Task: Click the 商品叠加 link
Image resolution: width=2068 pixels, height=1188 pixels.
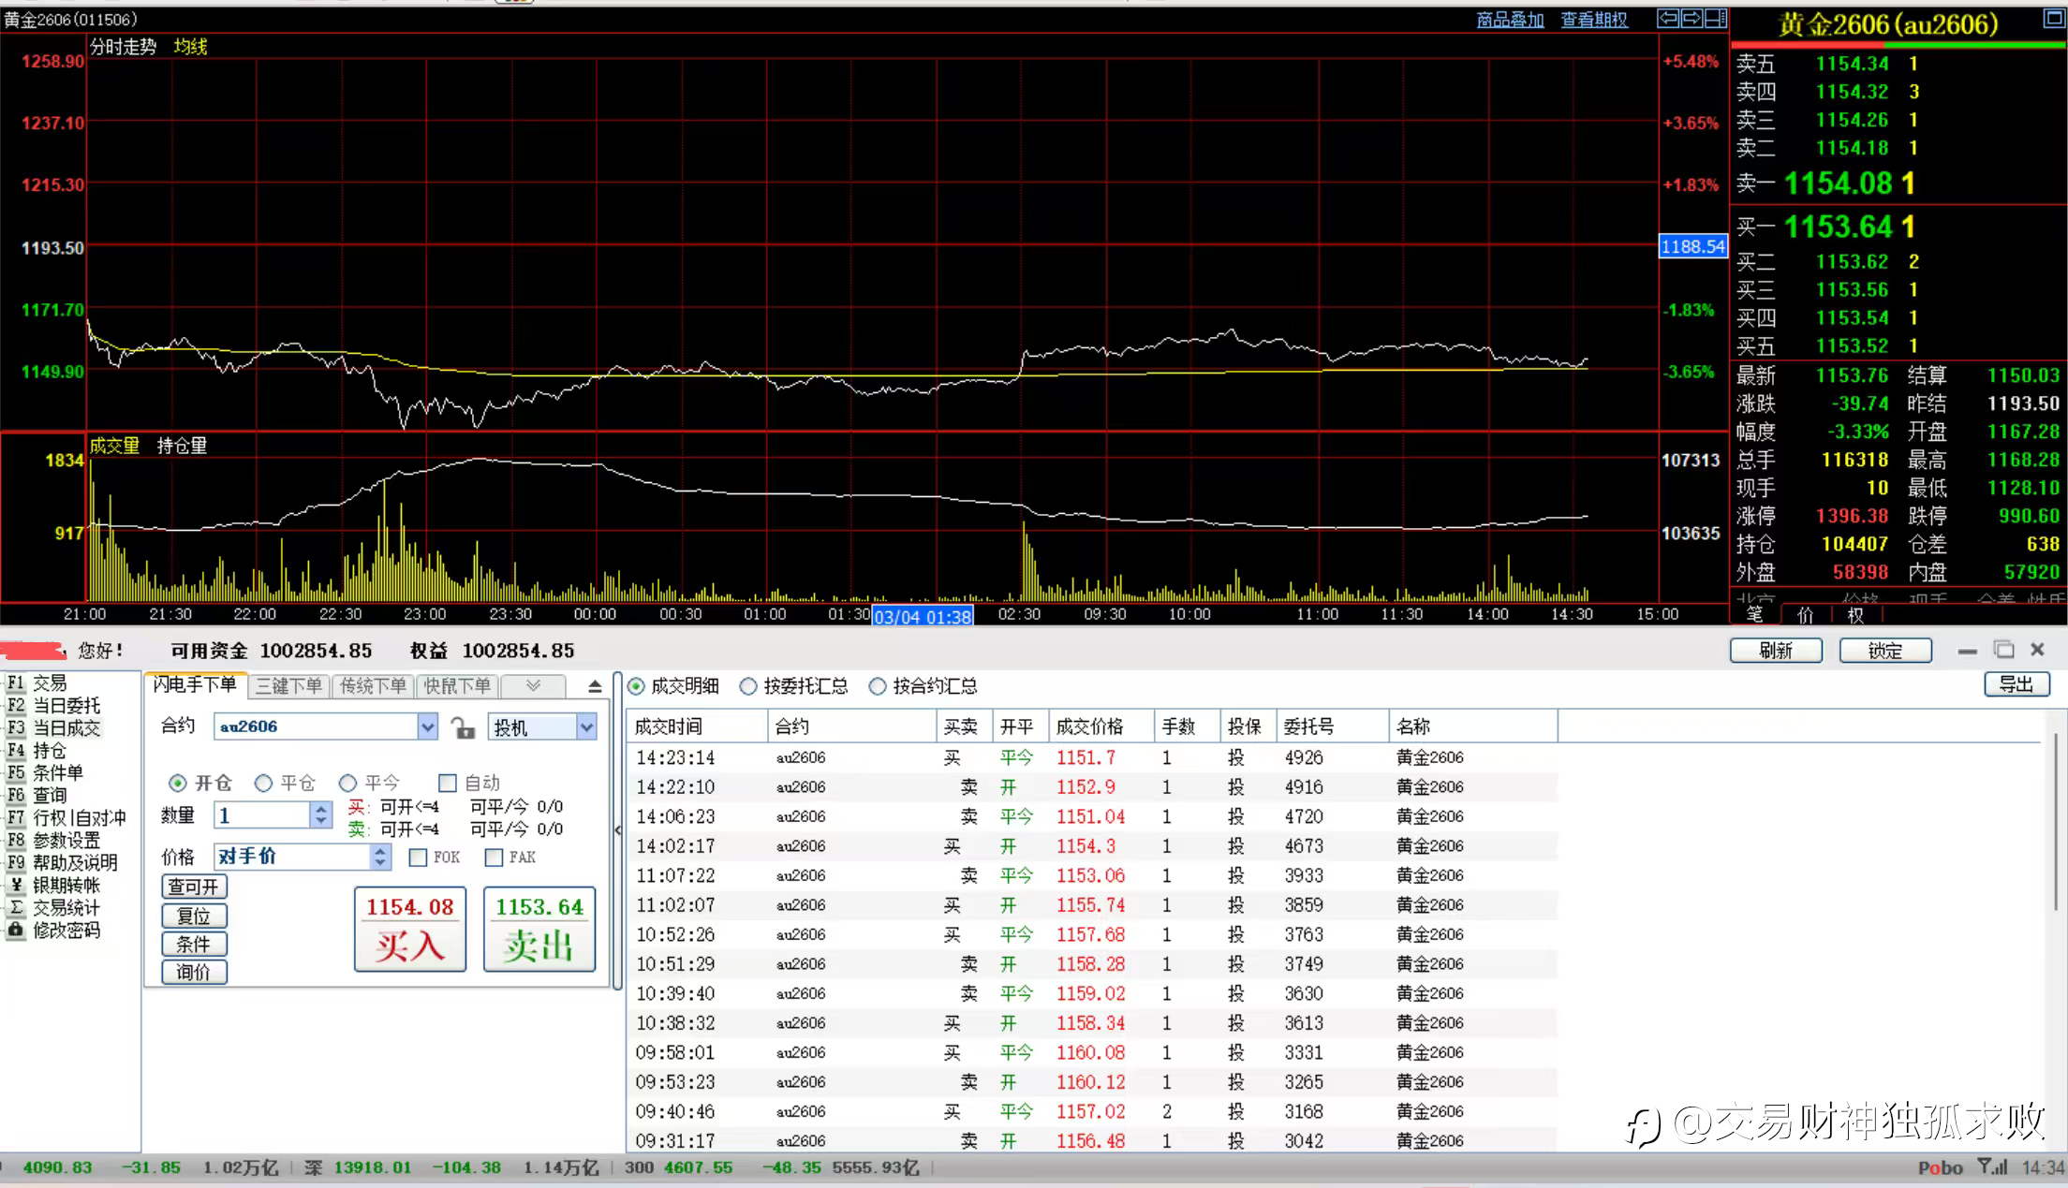Action: (x=1510, y=20)
